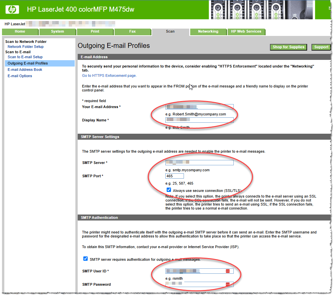The image size is (335, 297).
Task: Open the E-mail Options page
Action: coord(21,76)
